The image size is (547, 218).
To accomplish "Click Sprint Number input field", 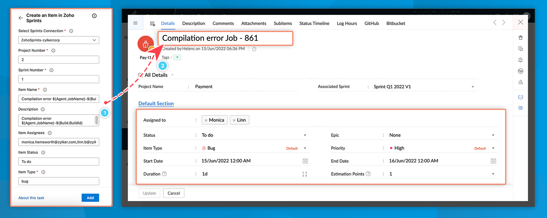I will point(59,79).
